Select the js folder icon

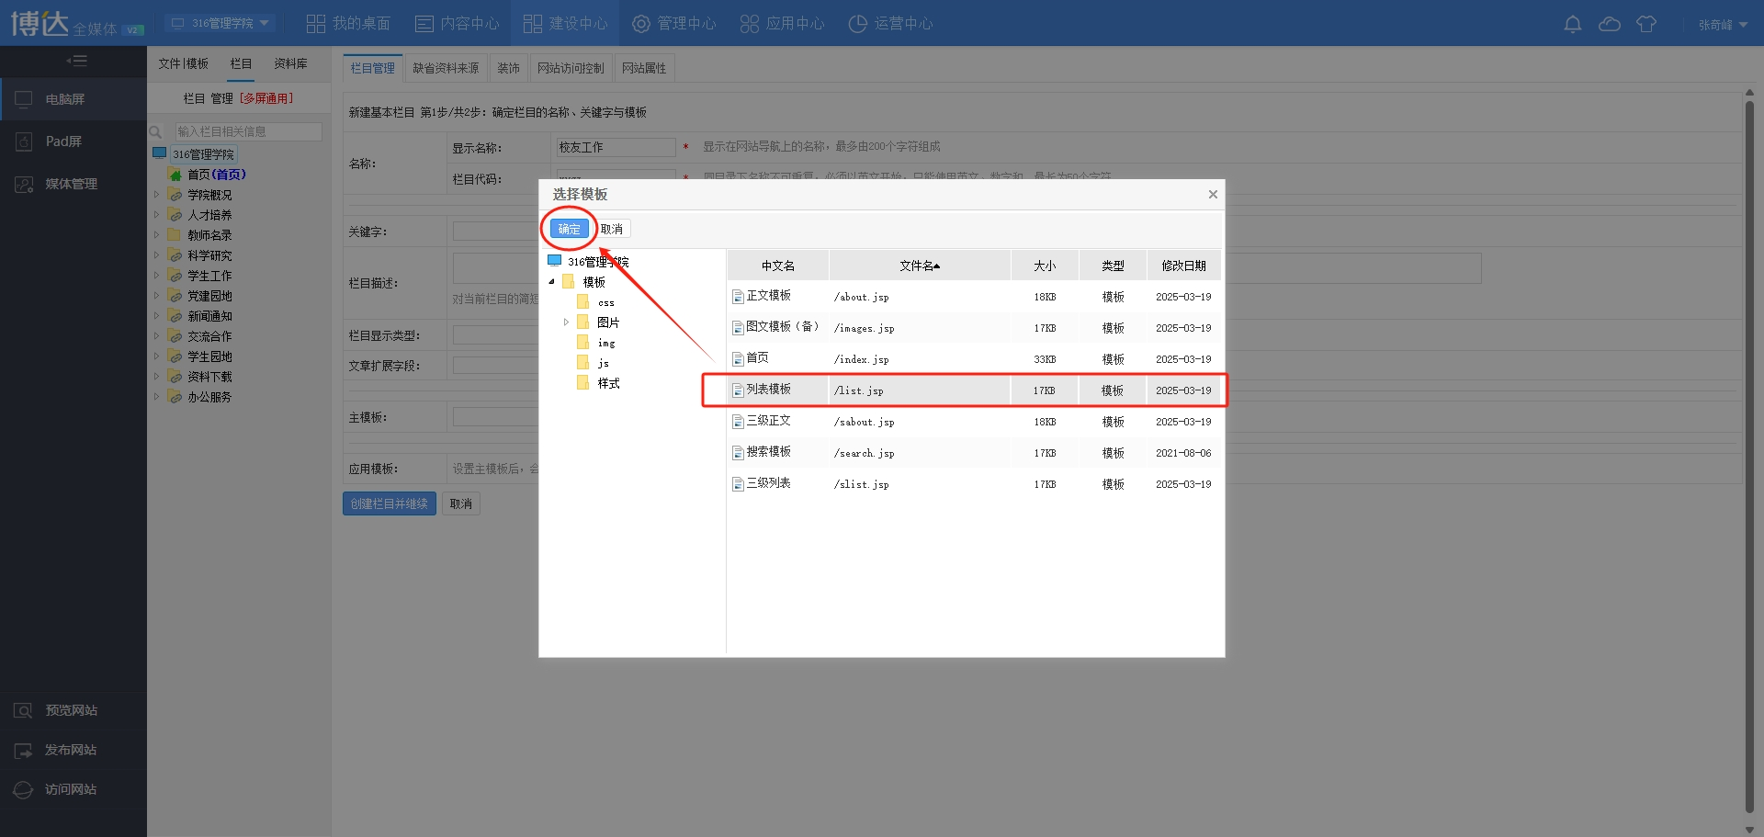click(583, 363)
